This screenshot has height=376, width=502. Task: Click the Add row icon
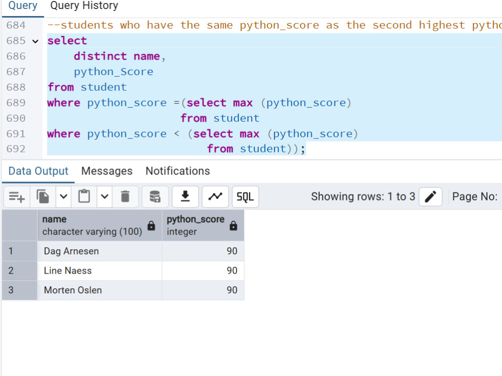(x=17, y=197)
